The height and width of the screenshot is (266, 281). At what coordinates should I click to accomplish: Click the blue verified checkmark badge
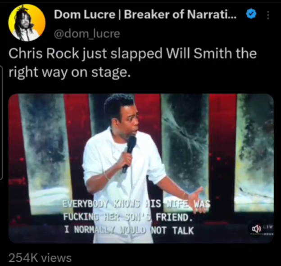[251, 14]
